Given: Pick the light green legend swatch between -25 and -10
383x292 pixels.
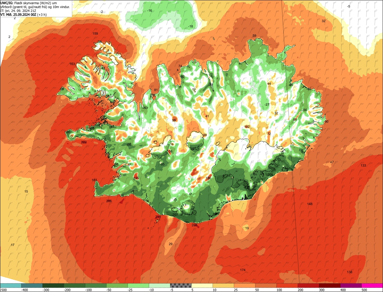Looking at the screenshot, I should 138,285.
